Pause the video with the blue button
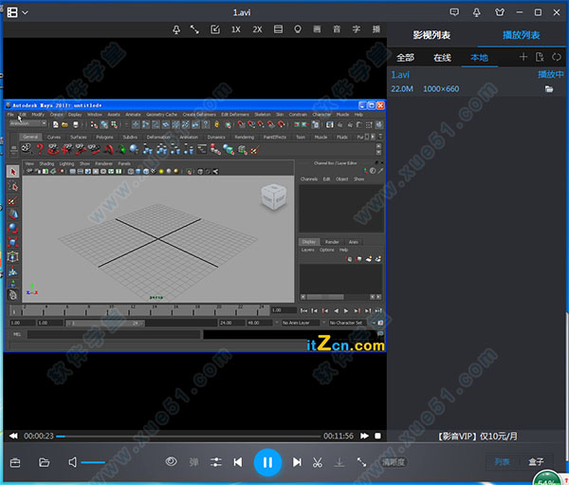The width and height of the screenshot is (569, 485). tap(267, 462)
